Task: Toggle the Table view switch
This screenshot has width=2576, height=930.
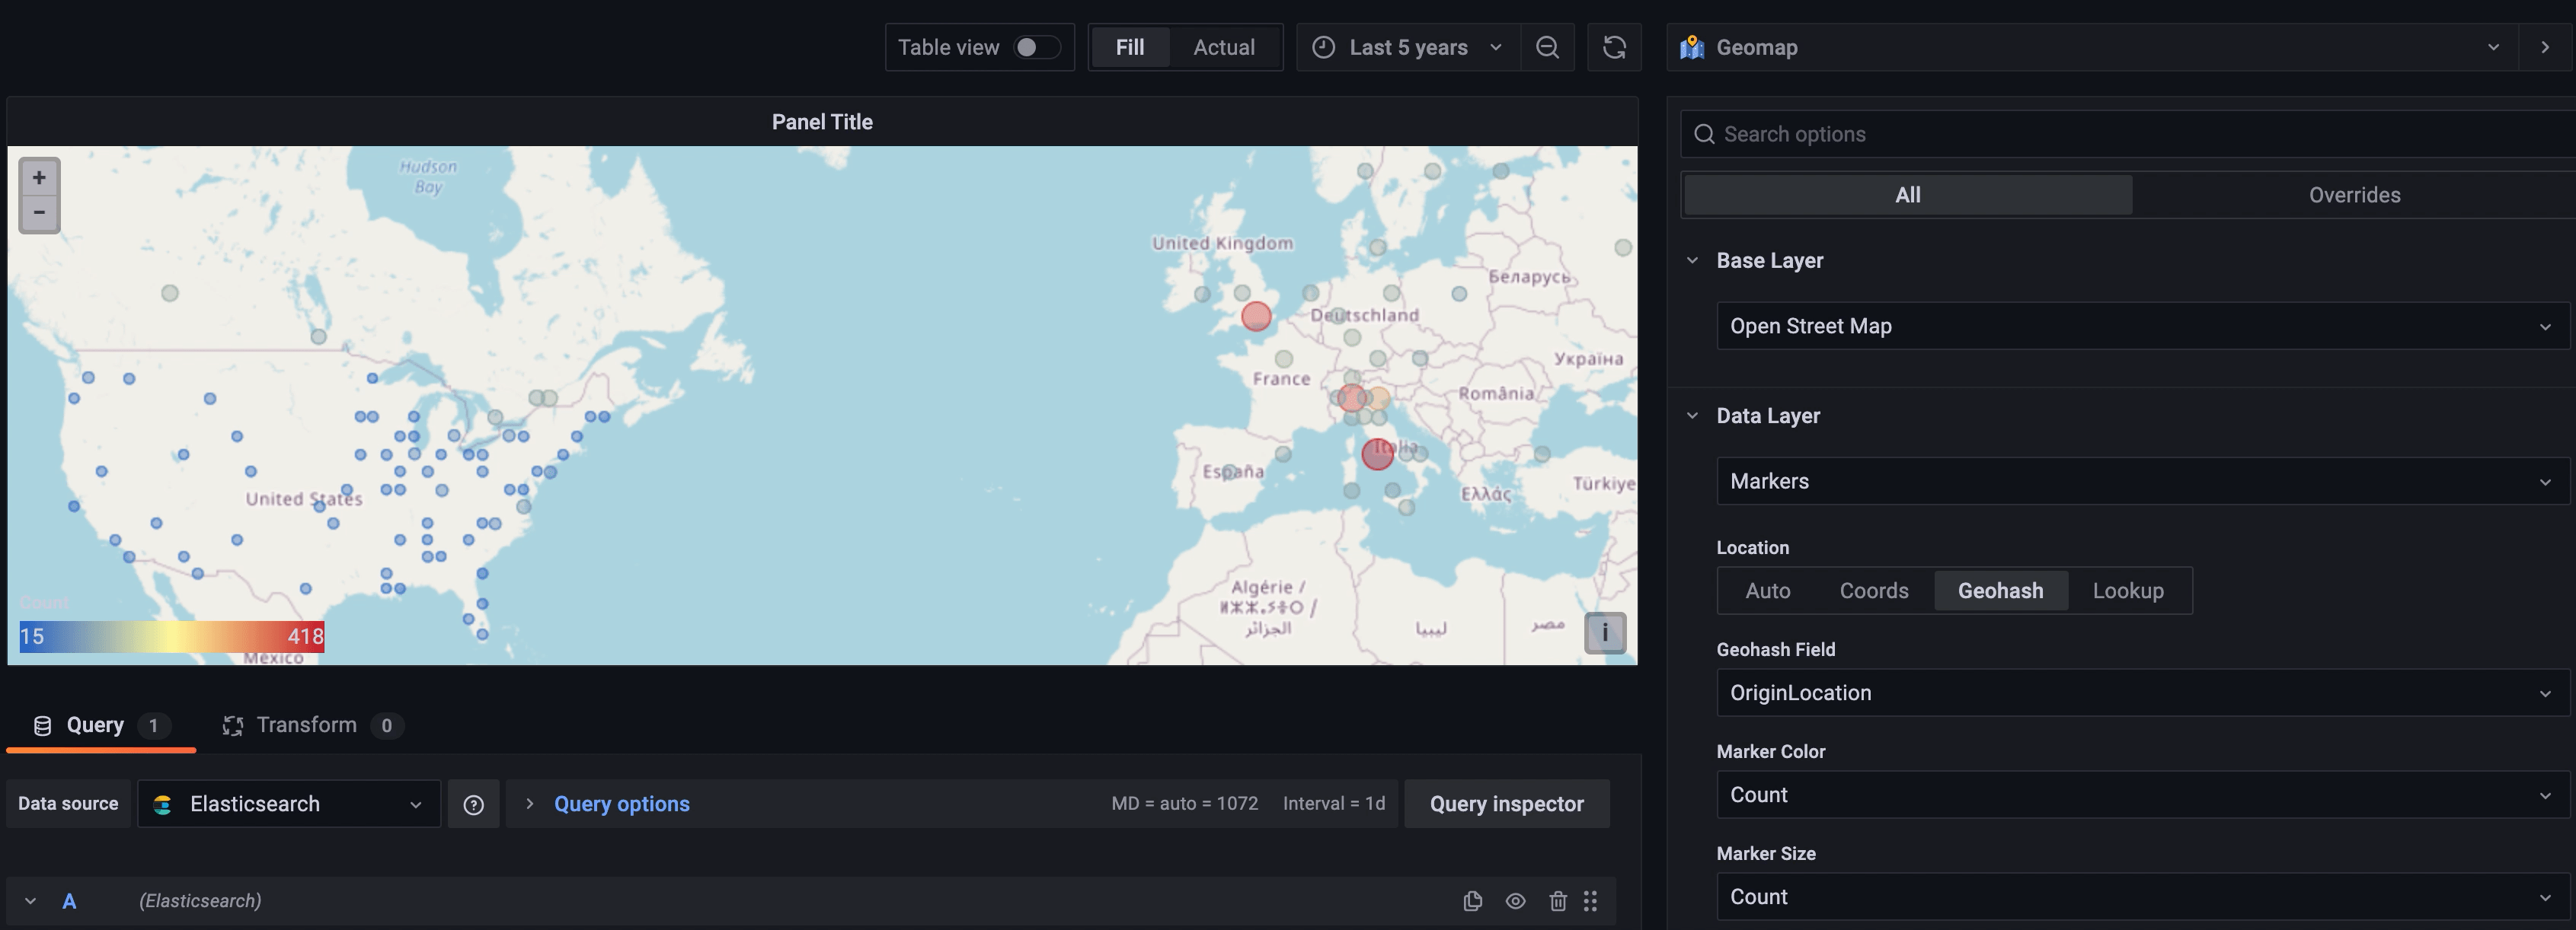Action: pyautogui.click(x=1036, y=47)
